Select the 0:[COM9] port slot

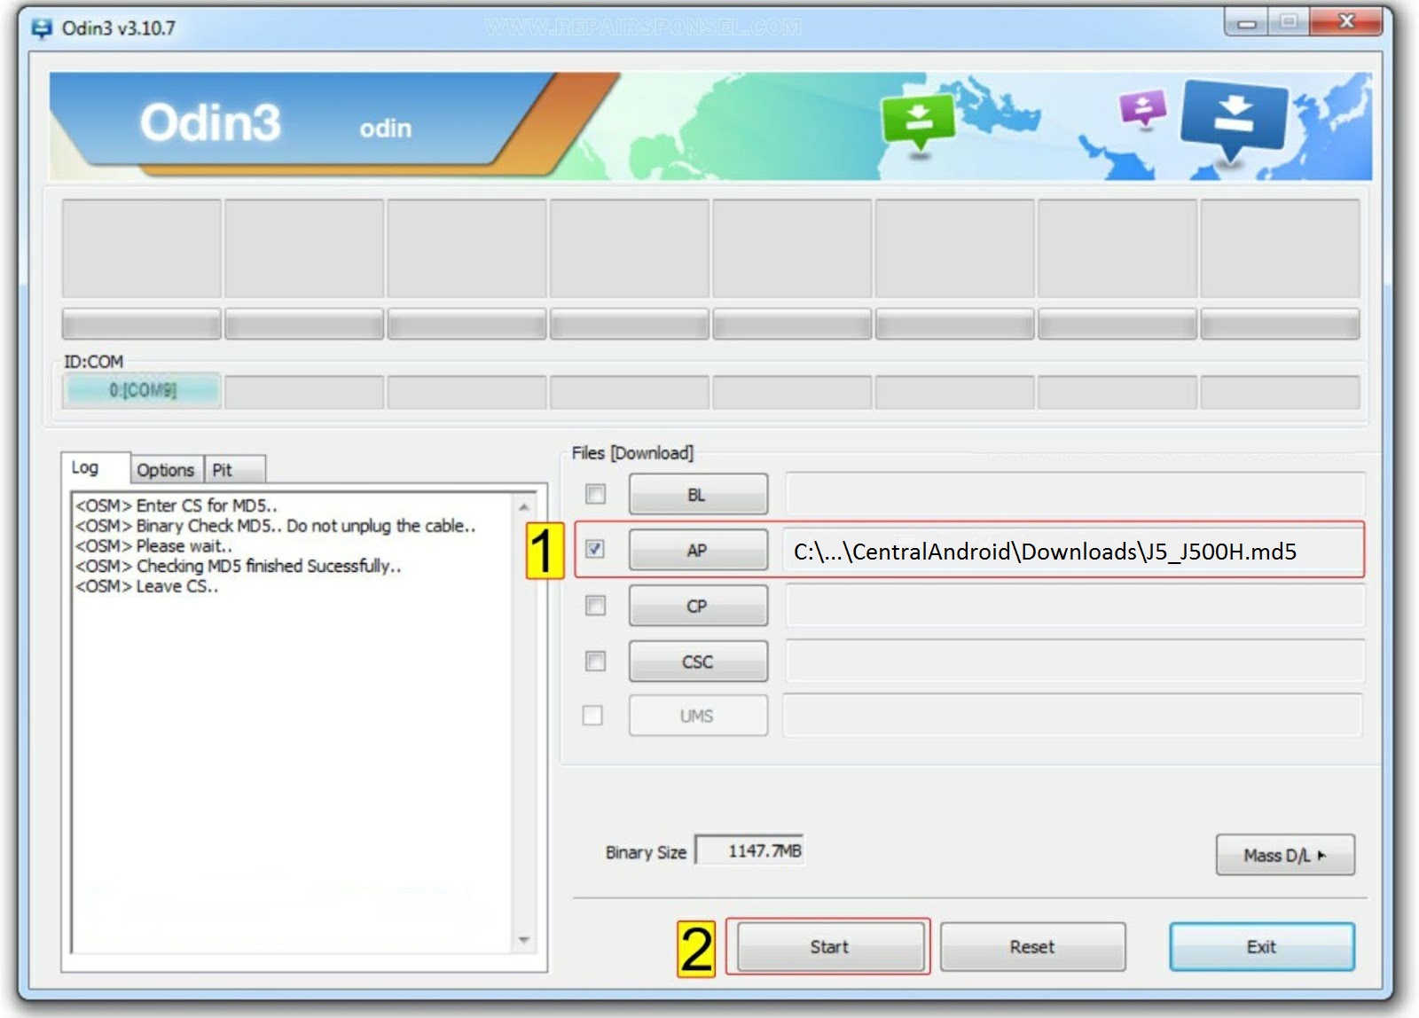tap(142, 390)
